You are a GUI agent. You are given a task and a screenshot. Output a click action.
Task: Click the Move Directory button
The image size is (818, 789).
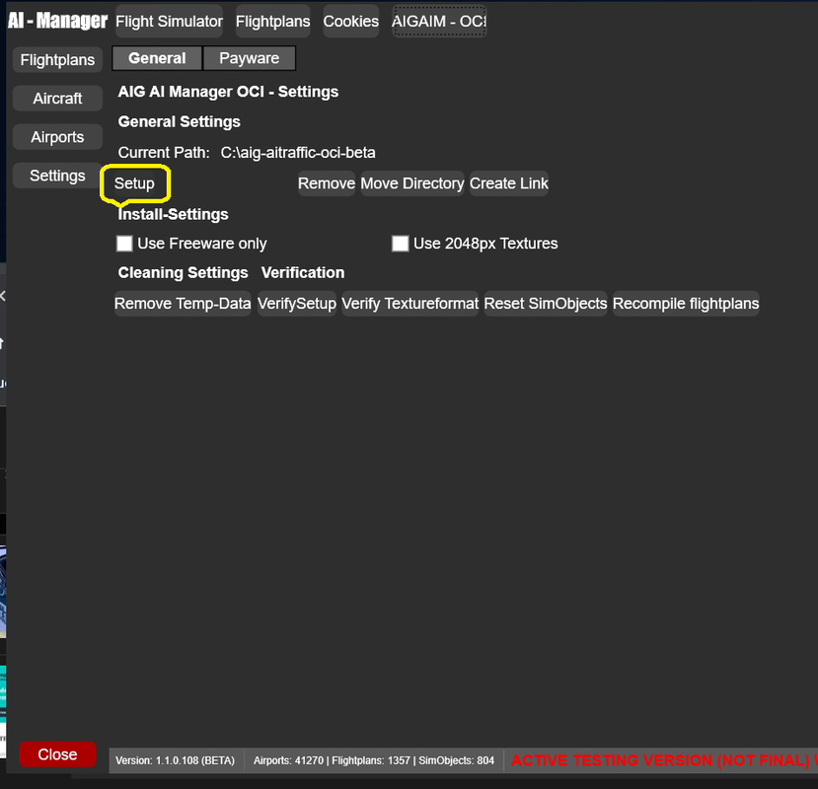[x=412, y=183]
